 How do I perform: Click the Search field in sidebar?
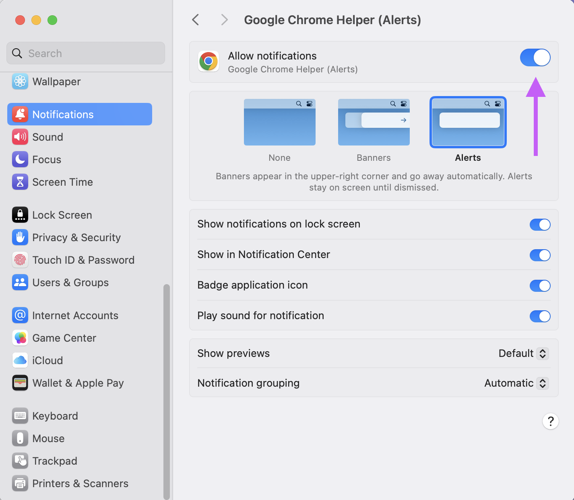(86, 53)
